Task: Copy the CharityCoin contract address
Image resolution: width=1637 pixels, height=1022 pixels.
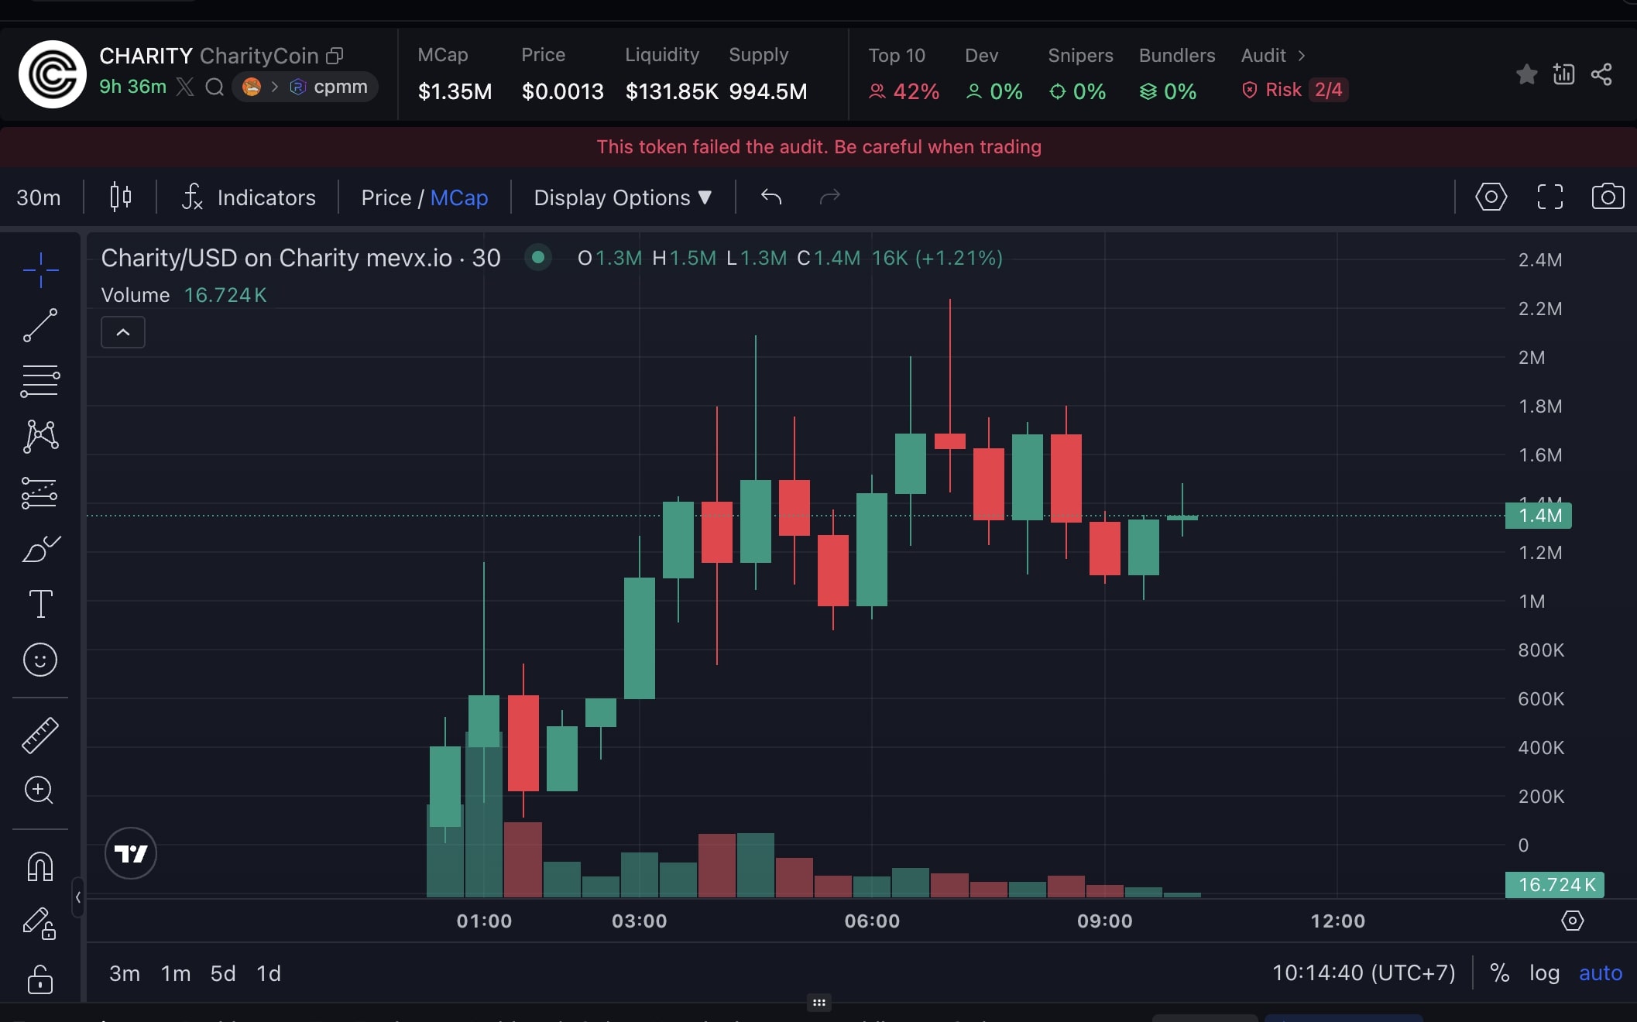Action: click(x=335, y=56)
